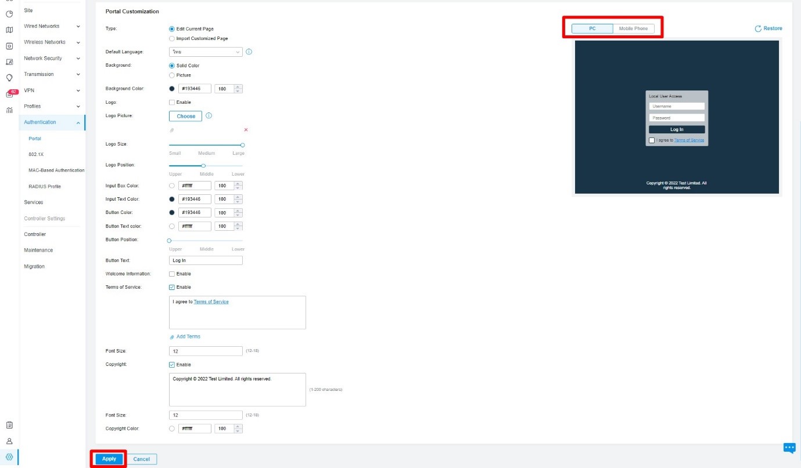801x468 pixels.
Task: Disable the Copyright Enable checkbox
Action: pyautogui.click(x=172, y=365)
